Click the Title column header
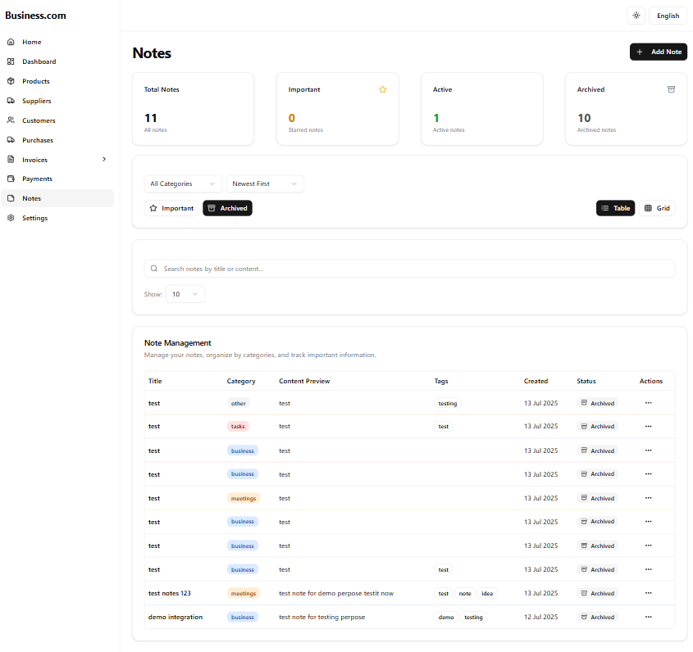The height and width of the screenshot is (652, 693). [155, 381]
